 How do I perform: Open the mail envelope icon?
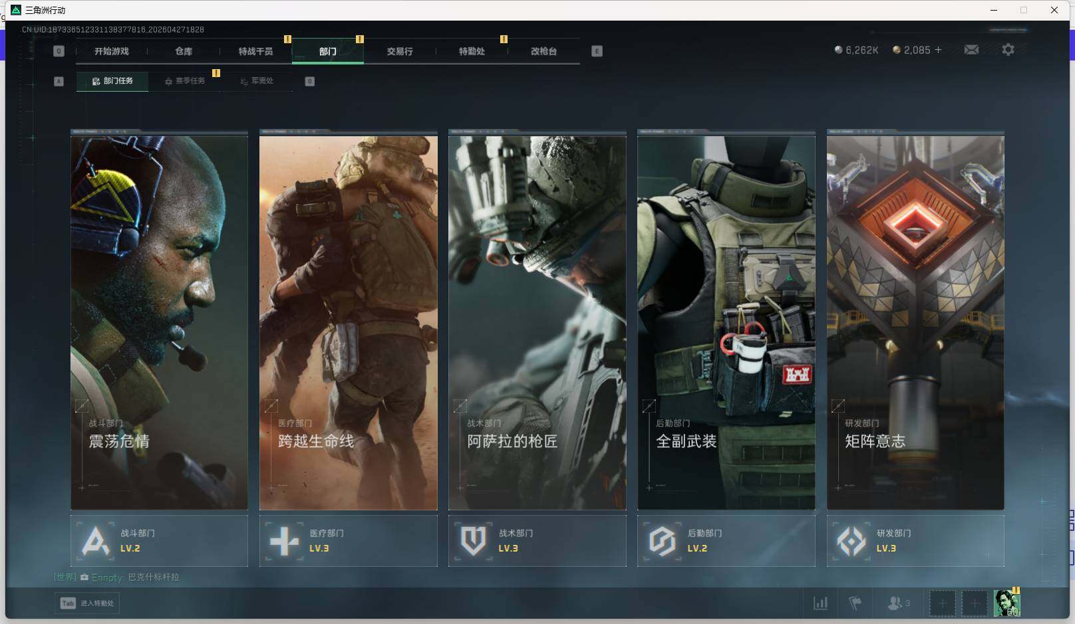(x=971, y=50)
